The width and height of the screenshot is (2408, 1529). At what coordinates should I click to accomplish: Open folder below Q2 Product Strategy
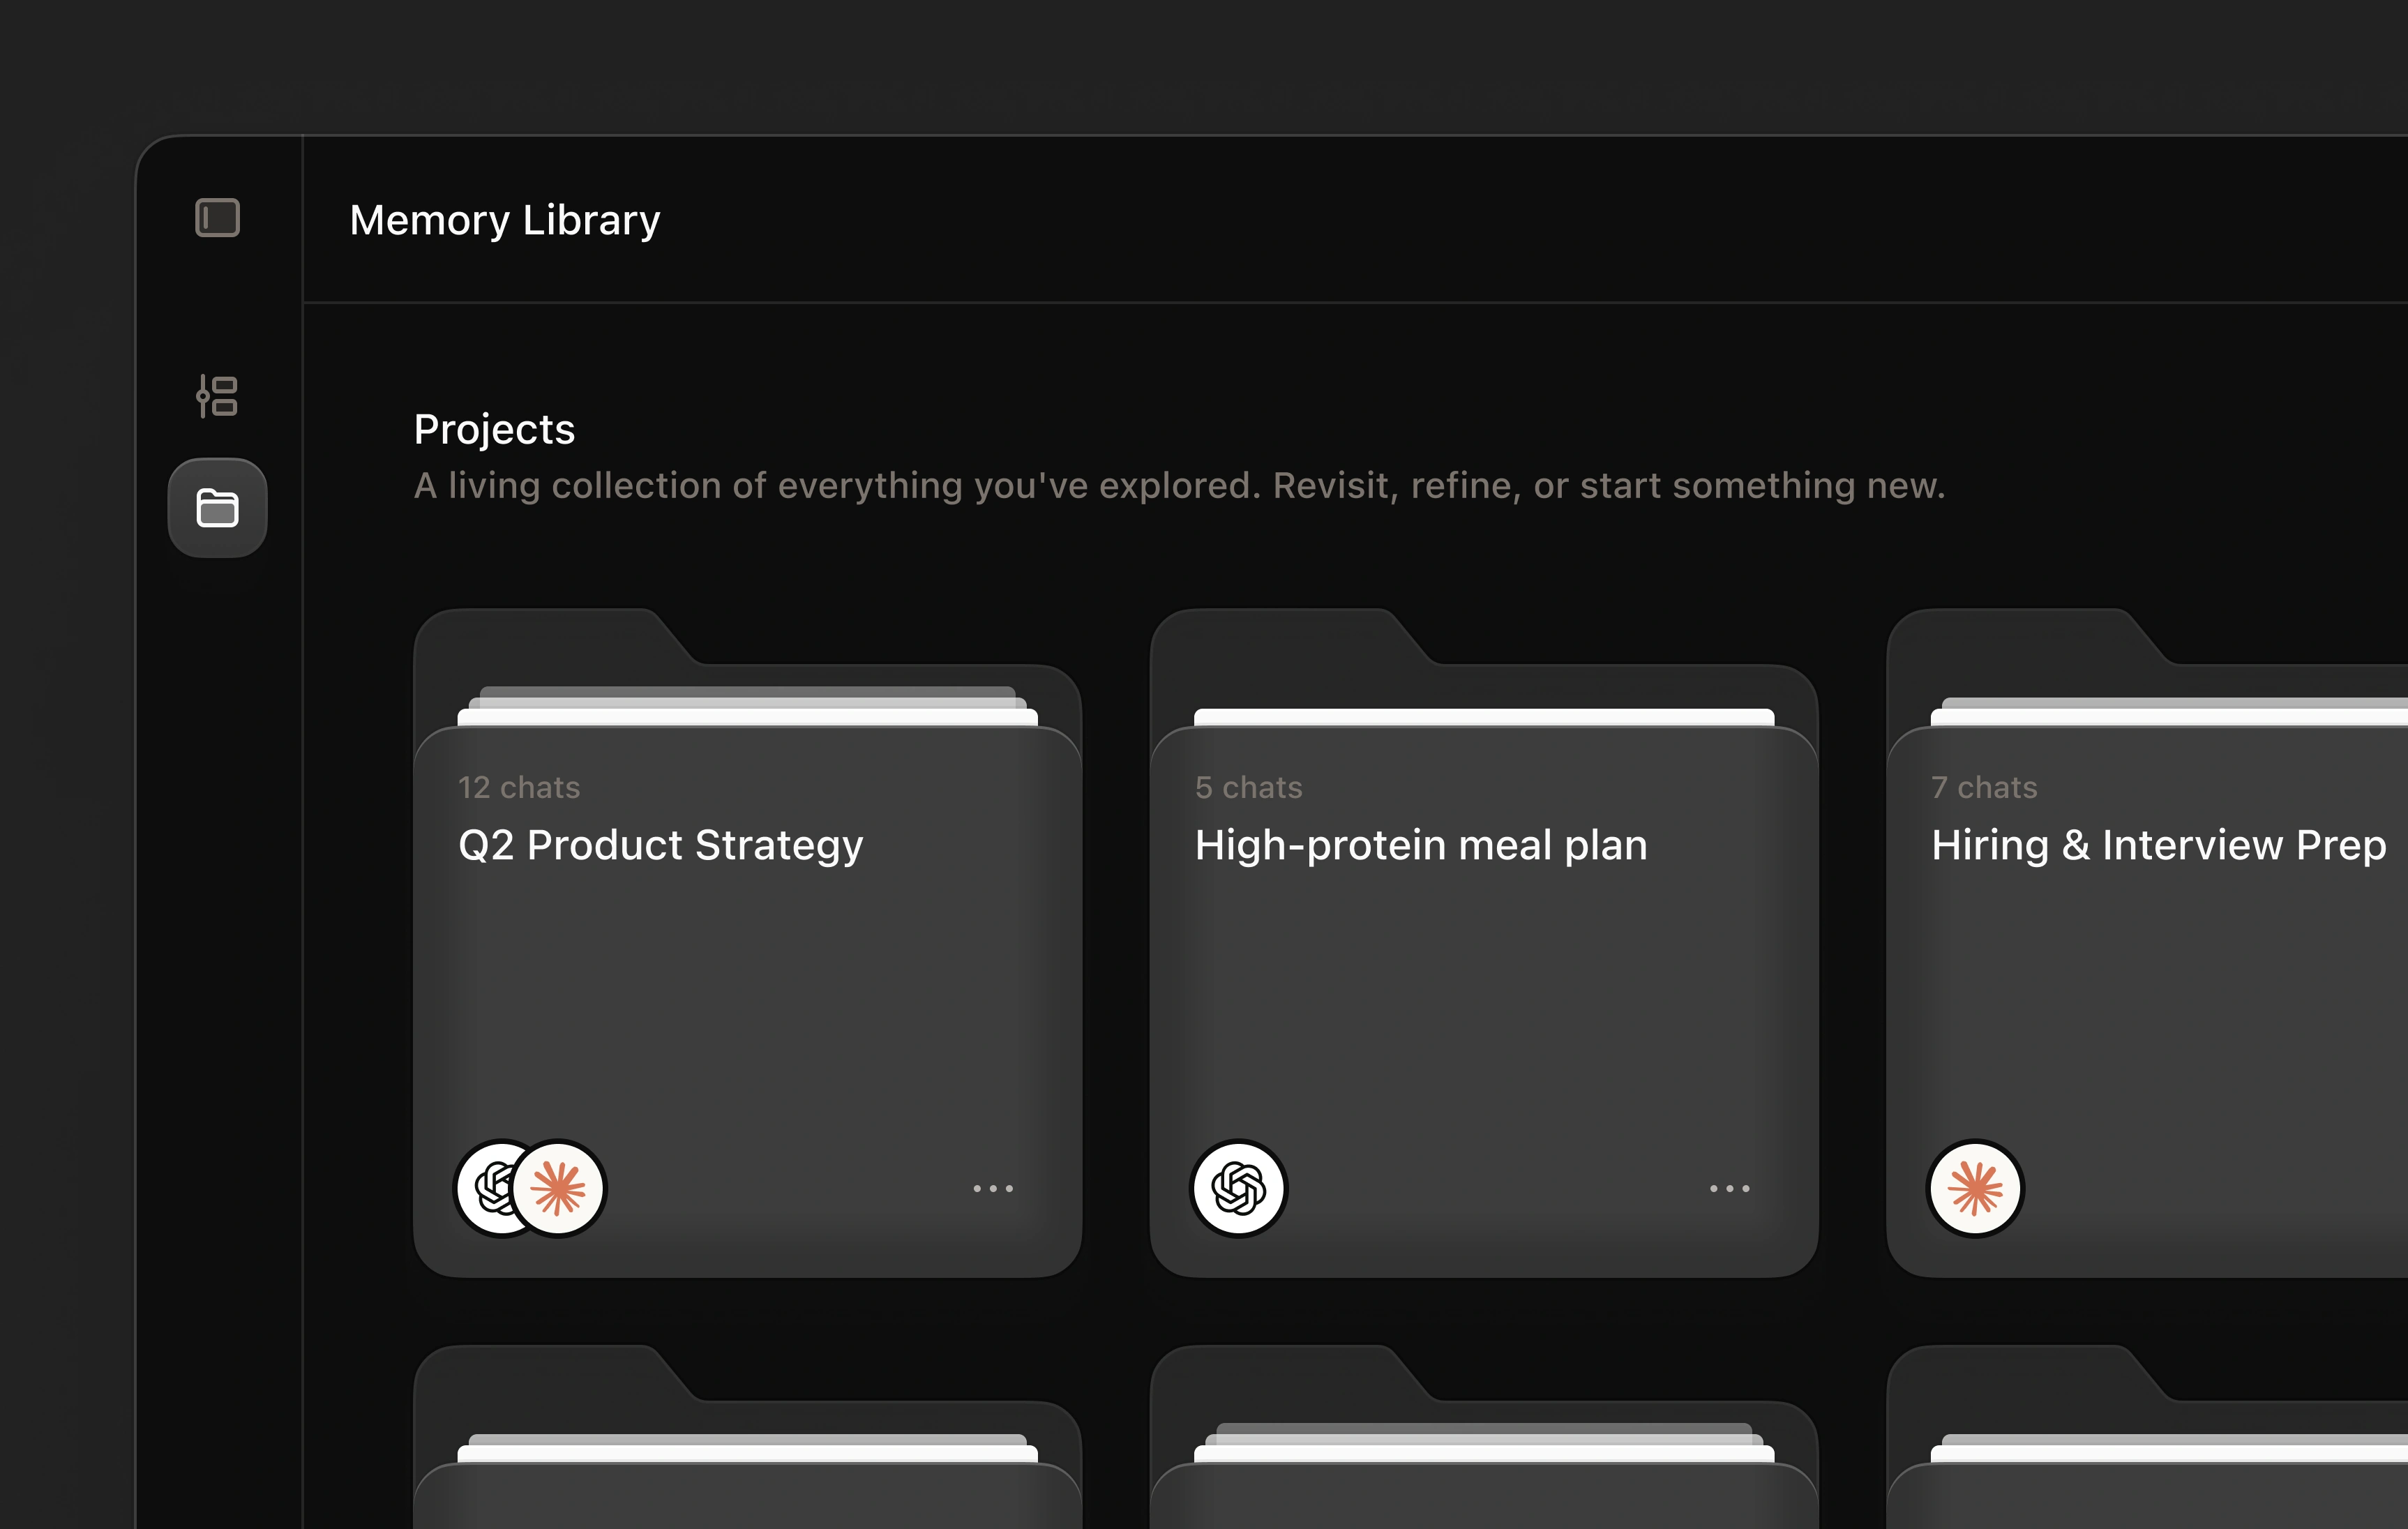pos(748,1437)
